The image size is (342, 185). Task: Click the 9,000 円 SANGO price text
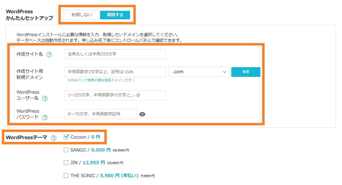(x=101, y=150)
